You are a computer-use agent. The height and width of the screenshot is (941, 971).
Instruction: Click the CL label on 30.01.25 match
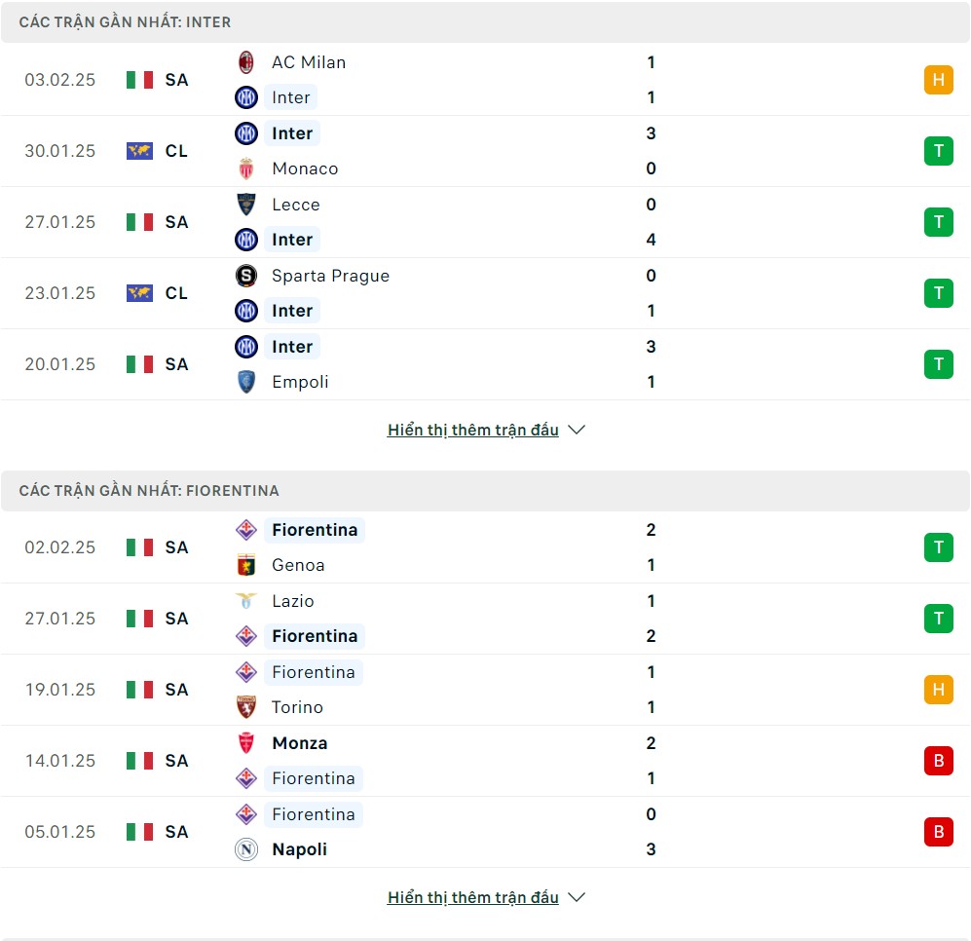coord(176,151)
